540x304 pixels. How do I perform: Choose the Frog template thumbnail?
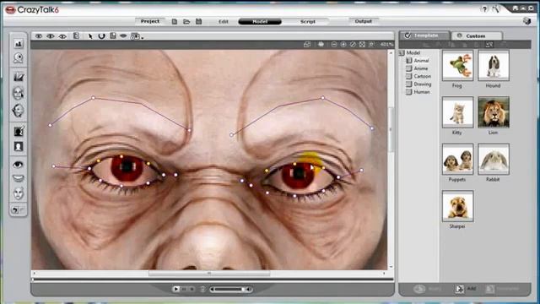[x=457, y=65]
